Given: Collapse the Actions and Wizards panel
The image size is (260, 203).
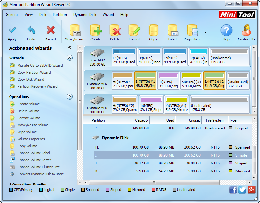Looking at the screenshot, I should [69, 48].
